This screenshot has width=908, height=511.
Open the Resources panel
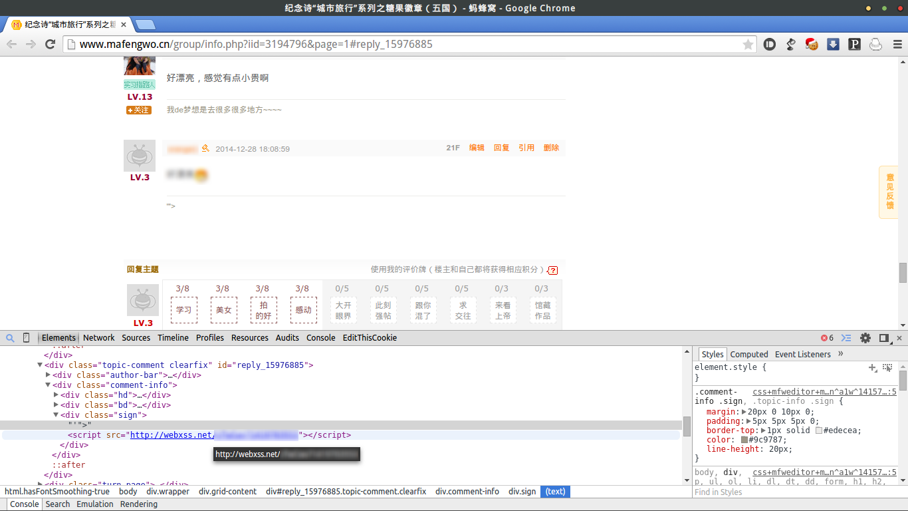click(250, 338)
